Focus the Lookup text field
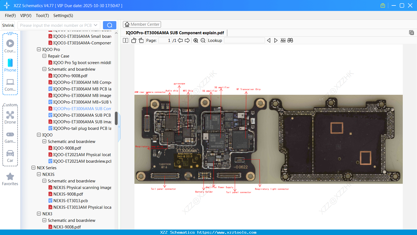This screenshot has width=417, height=235. click(x=245, y=41)
